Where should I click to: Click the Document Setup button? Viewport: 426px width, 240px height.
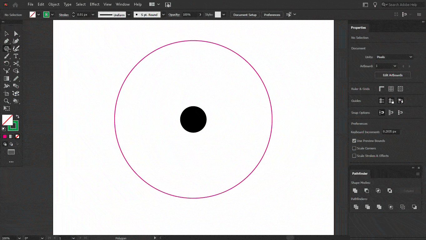[x=245, y=15]
